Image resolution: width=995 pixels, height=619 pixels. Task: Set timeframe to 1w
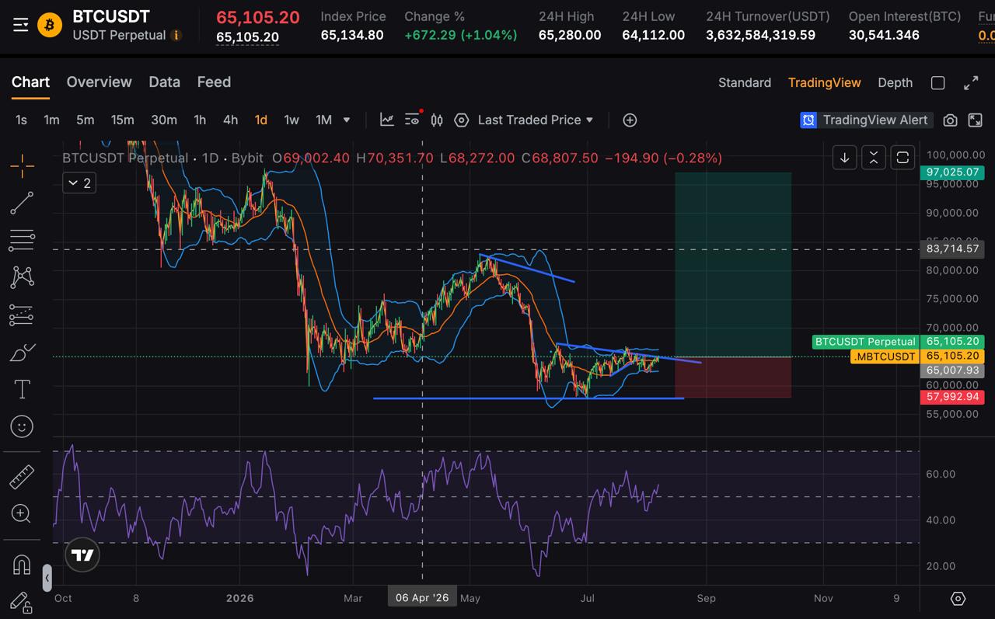point(292,120)
